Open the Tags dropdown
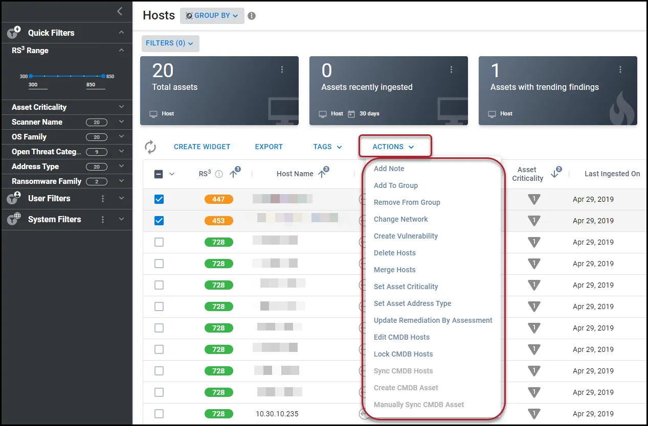 pyautogui.click(x=328, y=147)
